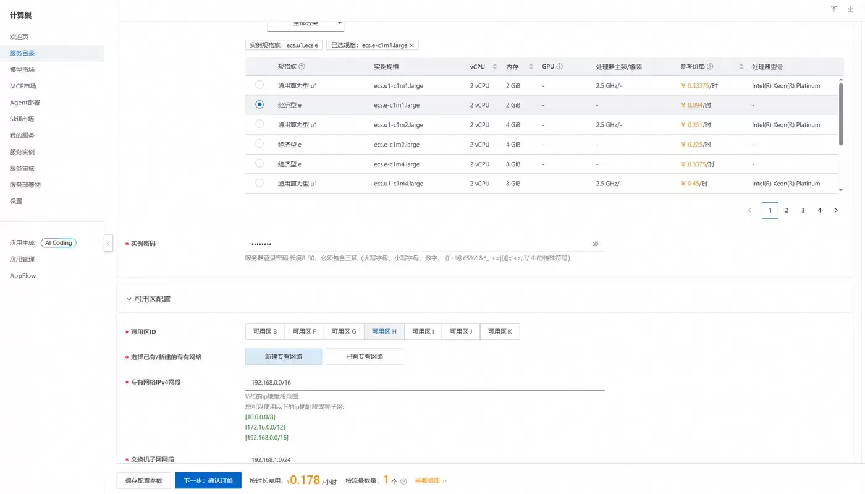Select ecs.u1-c1m4.large radio button
Screen dimensions: 865x494
(x=259, y=183)
